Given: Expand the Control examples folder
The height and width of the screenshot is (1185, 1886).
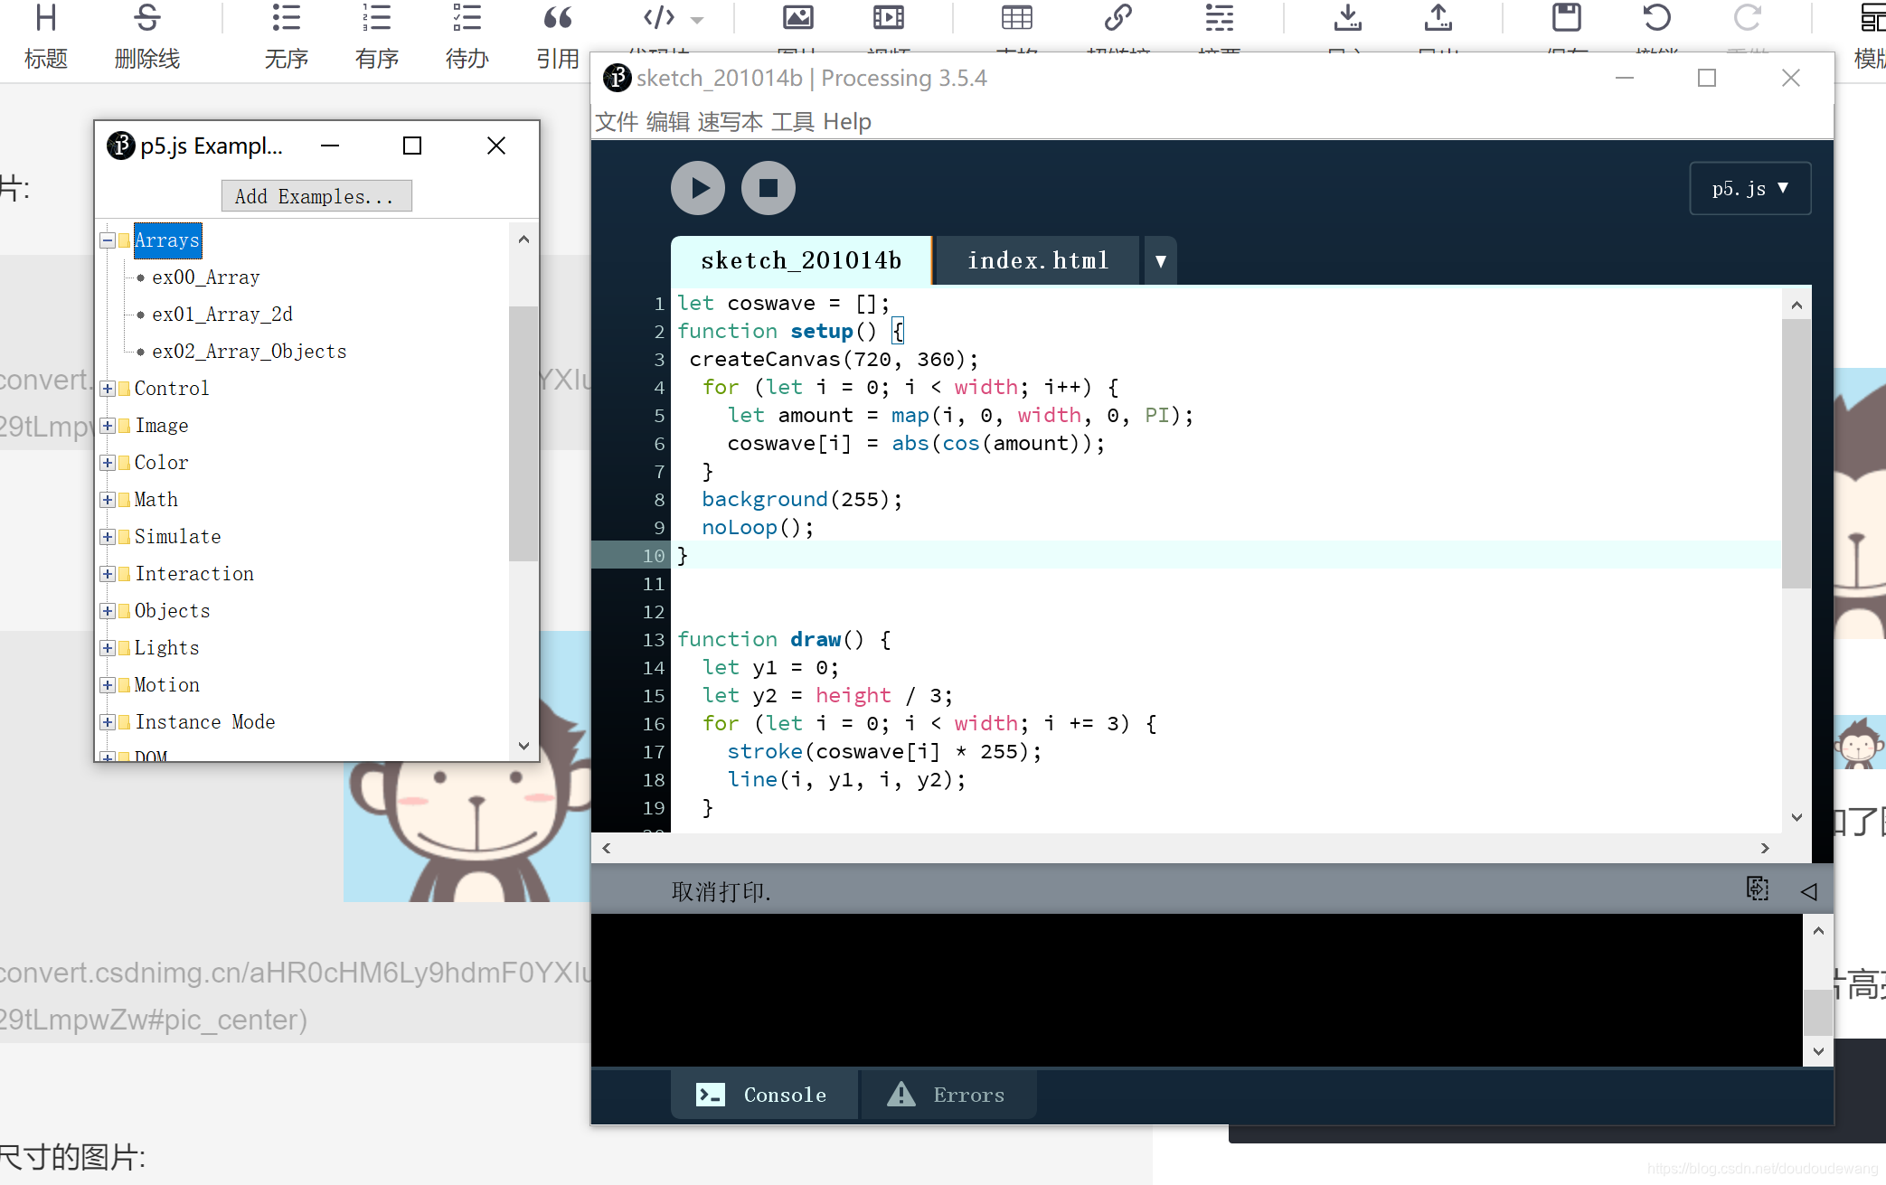Looking at the screenshot, I should tap(108, 389).
